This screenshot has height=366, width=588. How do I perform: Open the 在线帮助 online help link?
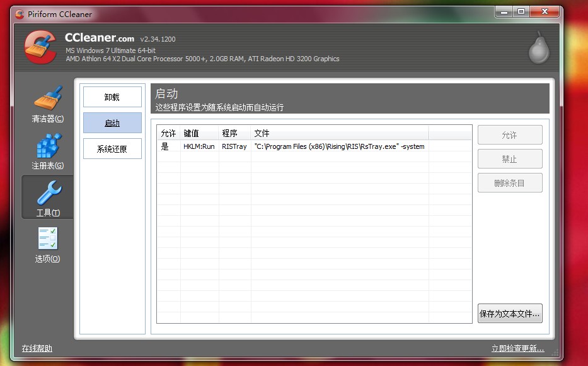coord(37,348)
